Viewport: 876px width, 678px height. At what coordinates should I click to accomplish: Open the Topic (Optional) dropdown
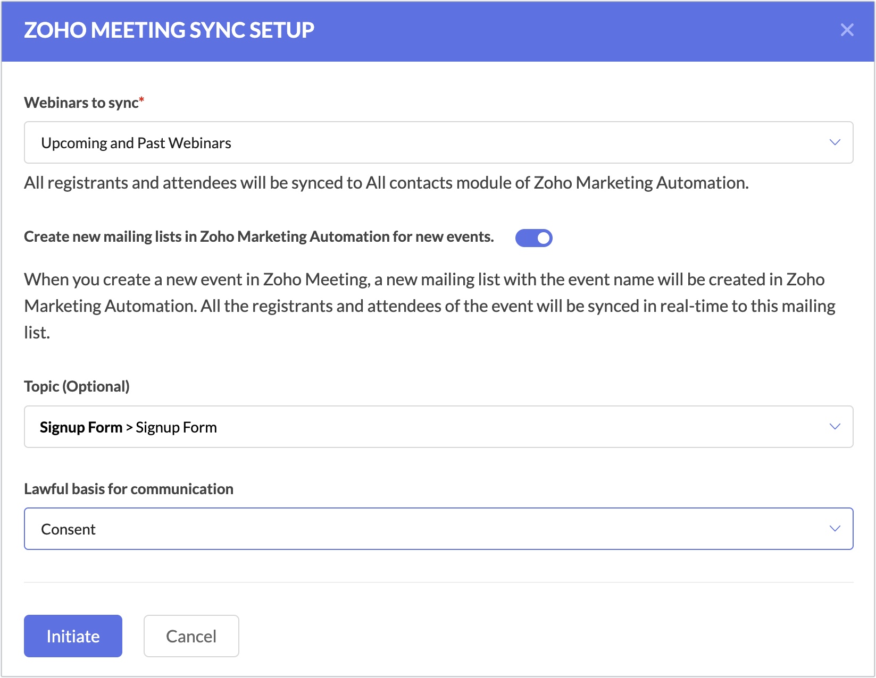tap(438, 427)
